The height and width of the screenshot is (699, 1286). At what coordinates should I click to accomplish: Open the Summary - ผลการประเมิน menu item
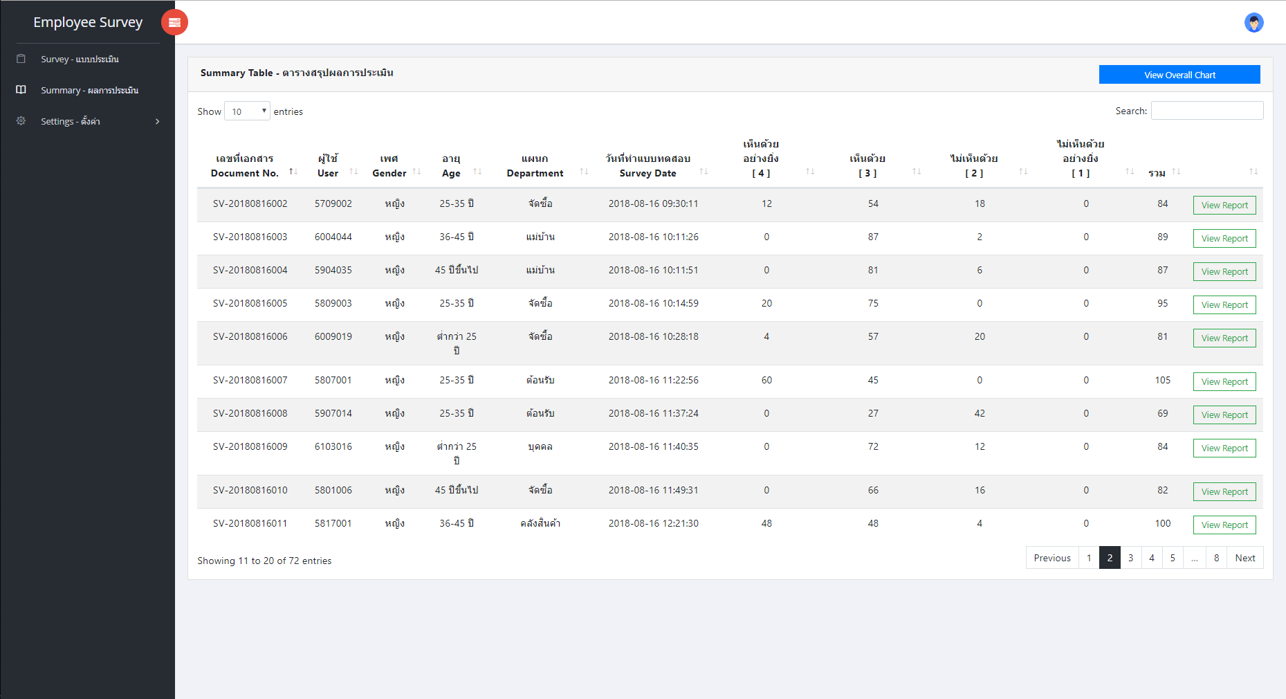pyautogui.click(x=89, y=90)
